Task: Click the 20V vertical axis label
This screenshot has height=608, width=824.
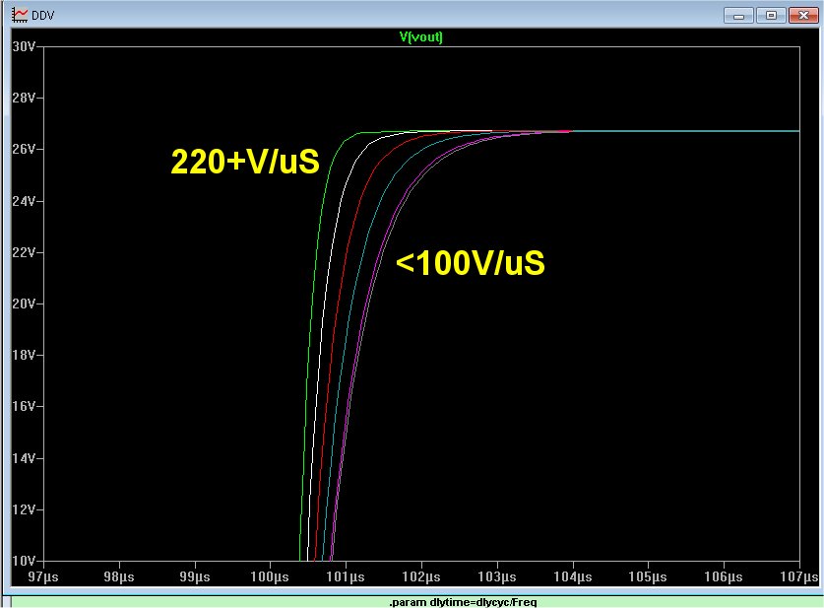Action: (x=24, y=304)
